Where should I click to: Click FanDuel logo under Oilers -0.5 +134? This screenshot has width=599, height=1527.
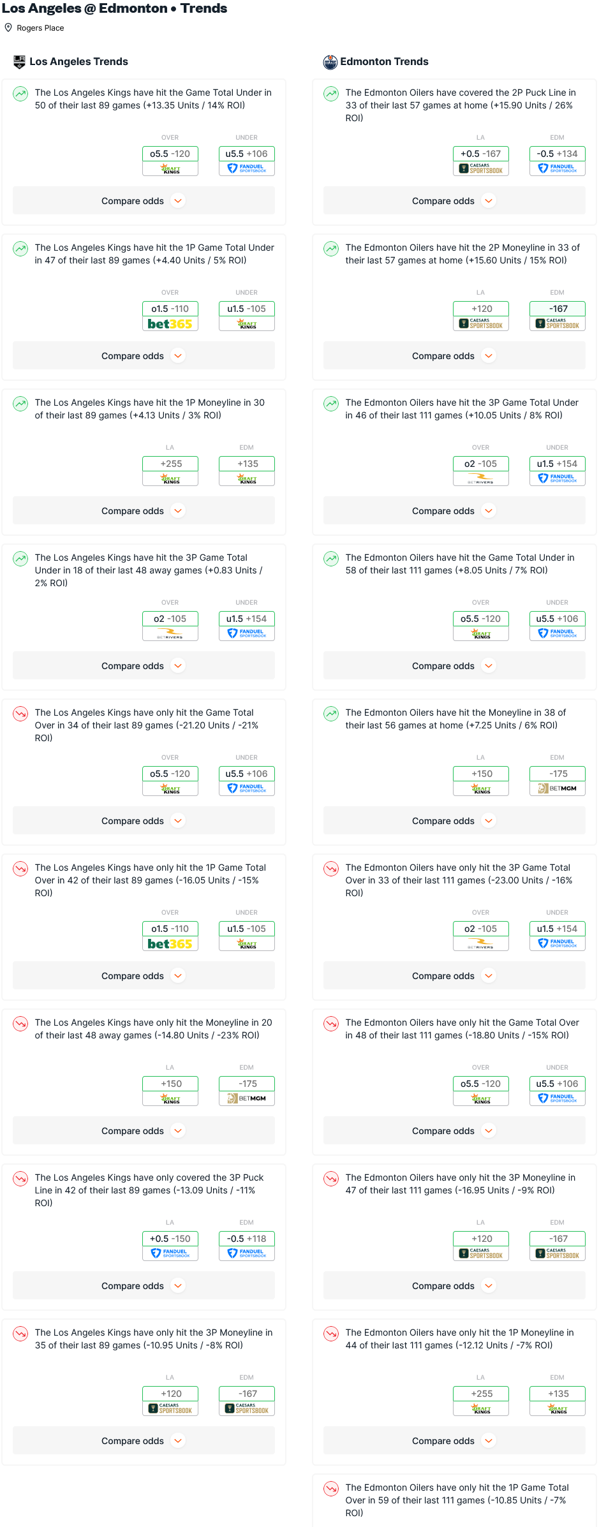click(558, 168)
